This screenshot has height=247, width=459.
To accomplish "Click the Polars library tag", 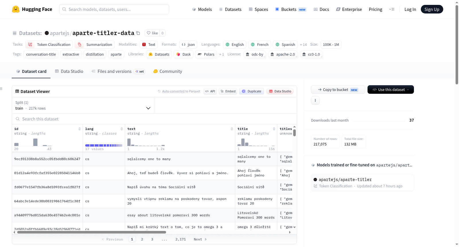I will point(206,54).
